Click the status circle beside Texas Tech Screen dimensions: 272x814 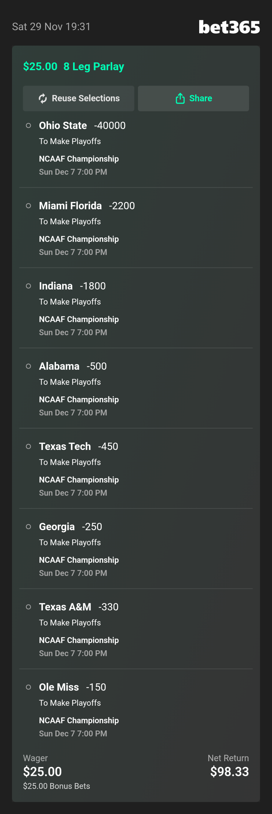pos(29,447)
